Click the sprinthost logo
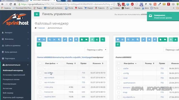Screen dimensions: 179x100 pos(16,19)
